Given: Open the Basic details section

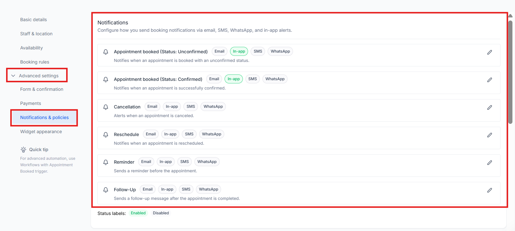Looking at the screenshot, I should pos(33,20).
